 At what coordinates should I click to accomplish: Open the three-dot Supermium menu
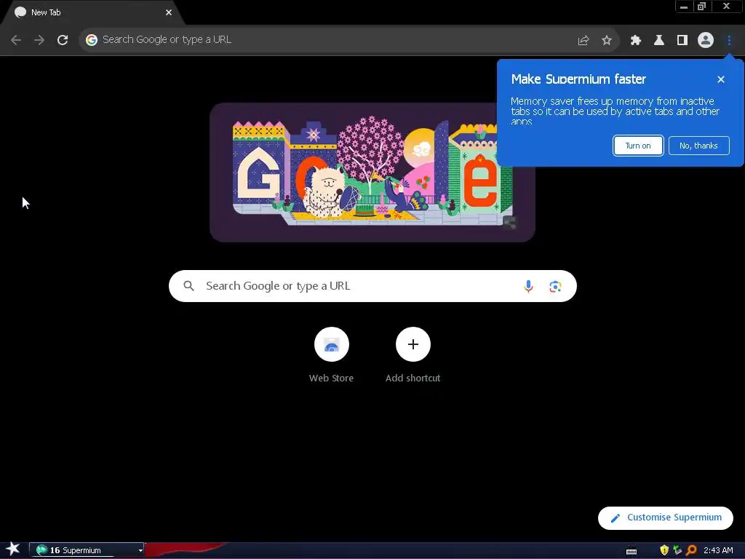pyautogui.click(x=729, y=41)
